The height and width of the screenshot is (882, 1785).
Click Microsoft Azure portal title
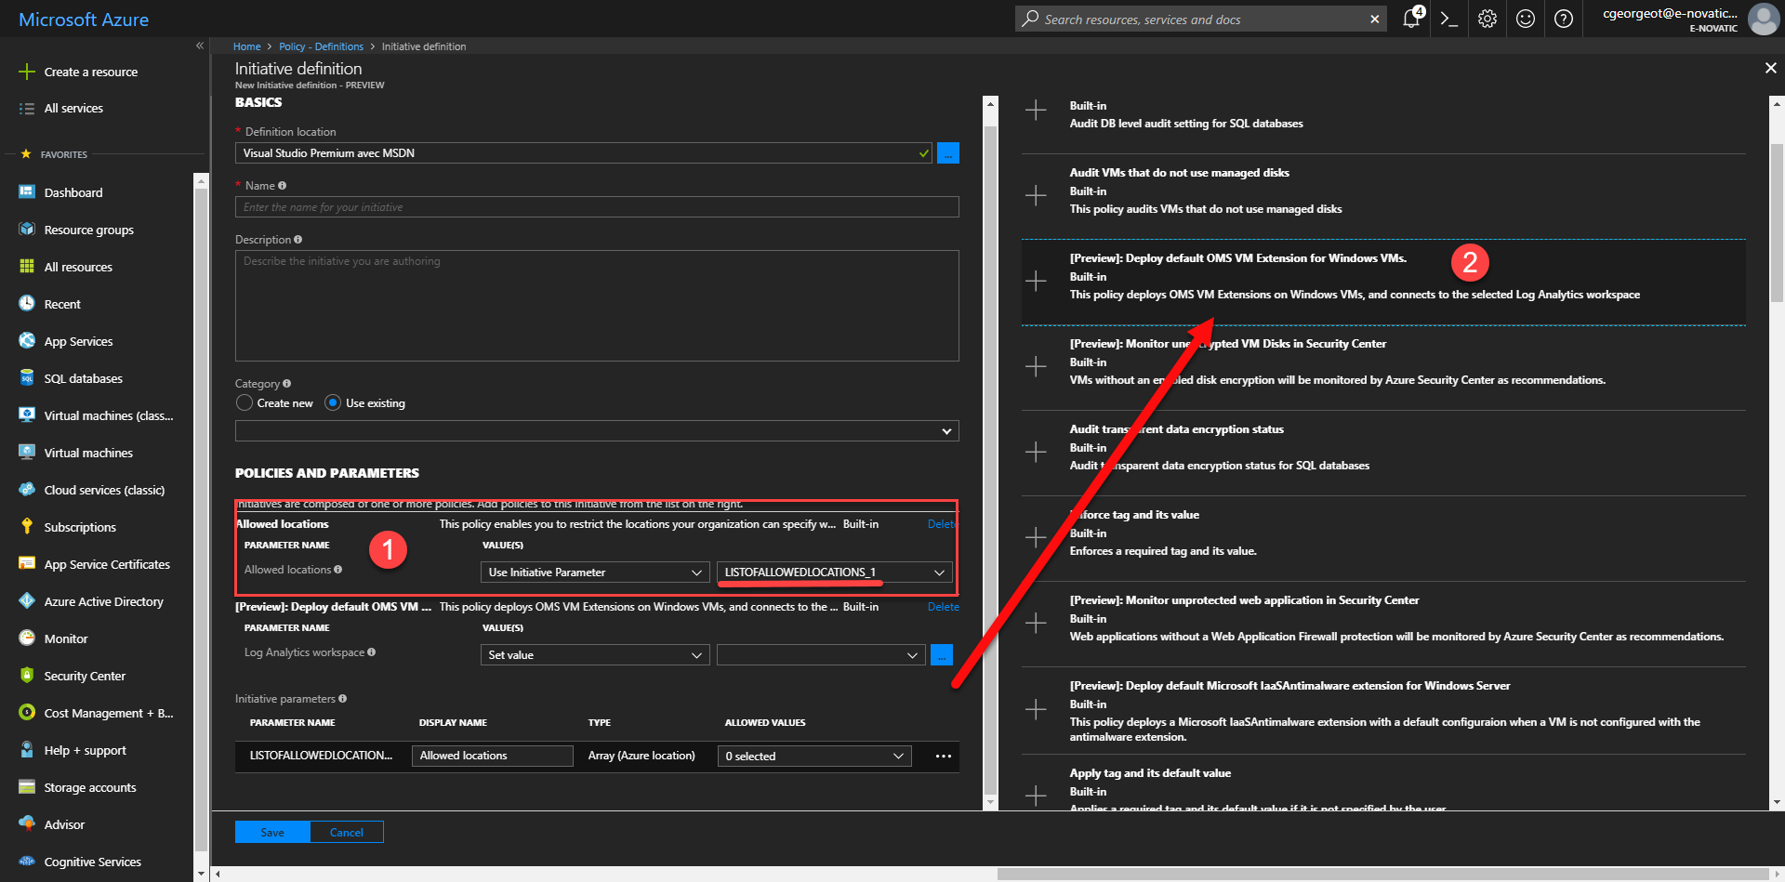(x=84, y=20)
